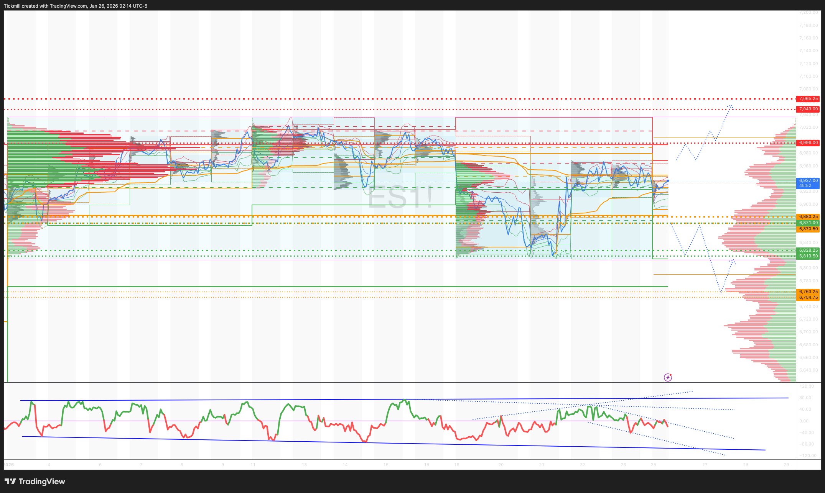Click date 22 on the time axis
The height and width of the screenshot is (493, 825).
tap(582, 465)
